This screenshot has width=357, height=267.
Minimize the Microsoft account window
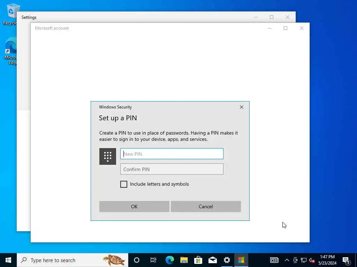tap(269, 28)
